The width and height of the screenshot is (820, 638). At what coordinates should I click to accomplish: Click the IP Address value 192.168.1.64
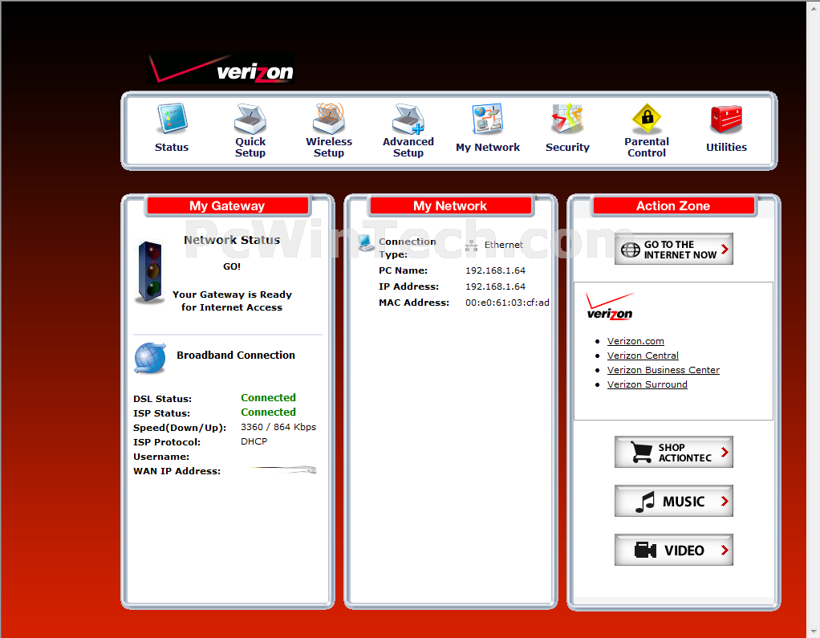[x=495, y=286]
